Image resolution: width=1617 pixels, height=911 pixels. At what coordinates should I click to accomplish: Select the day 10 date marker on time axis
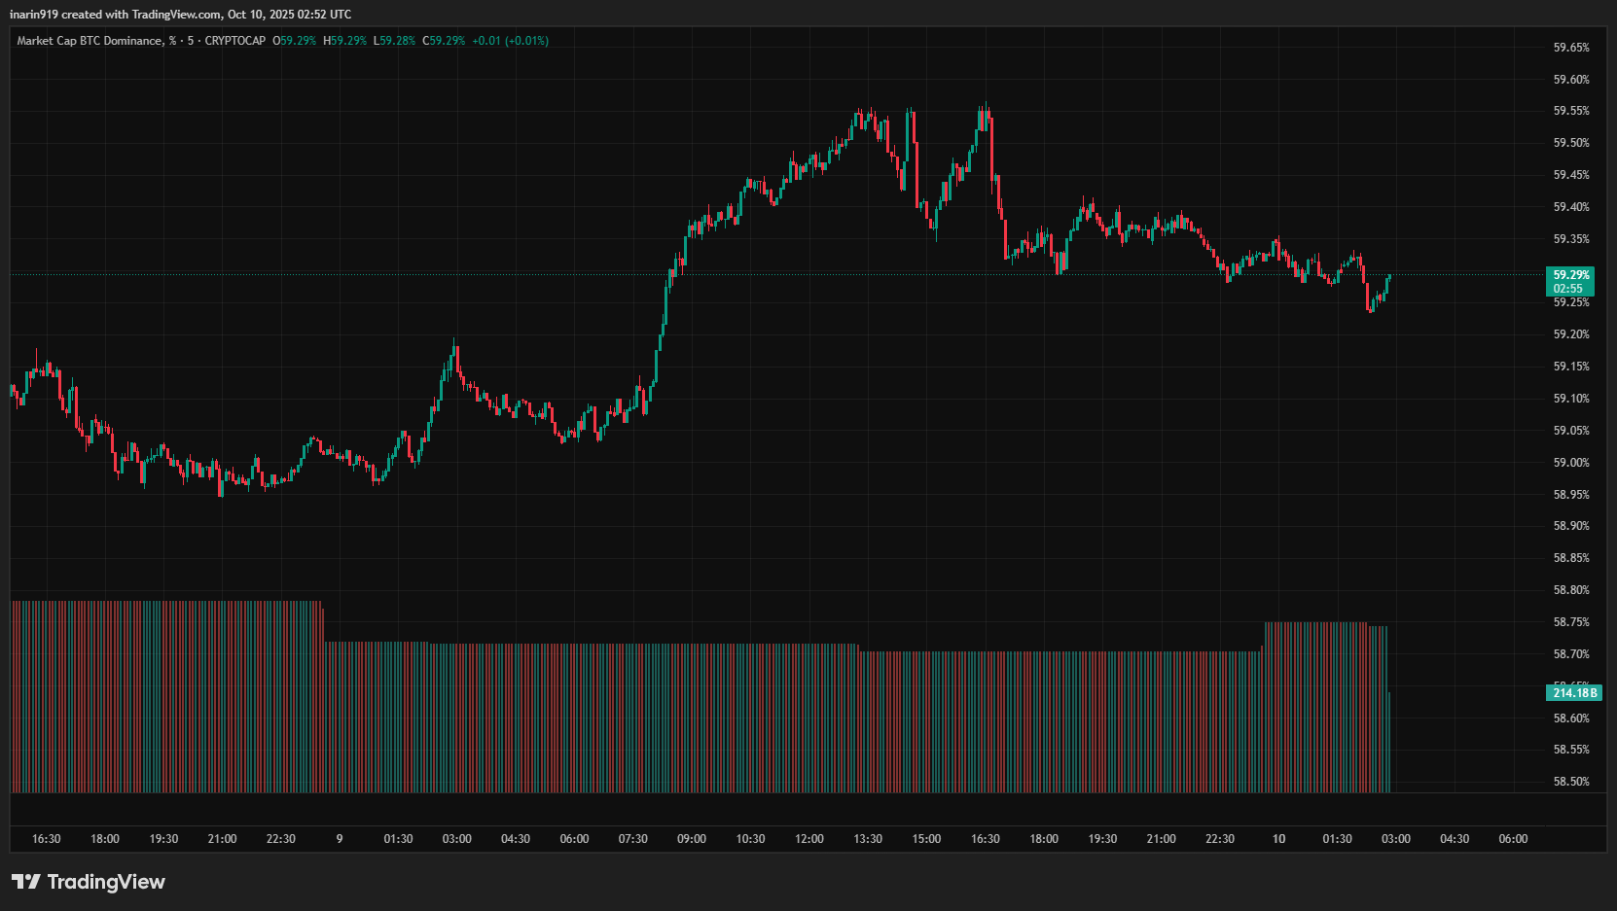(1278, 839)
